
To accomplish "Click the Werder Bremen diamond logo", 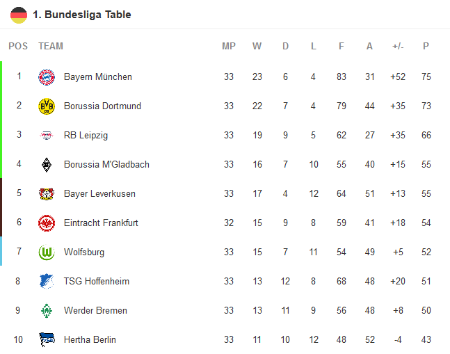I will point(47,311).
